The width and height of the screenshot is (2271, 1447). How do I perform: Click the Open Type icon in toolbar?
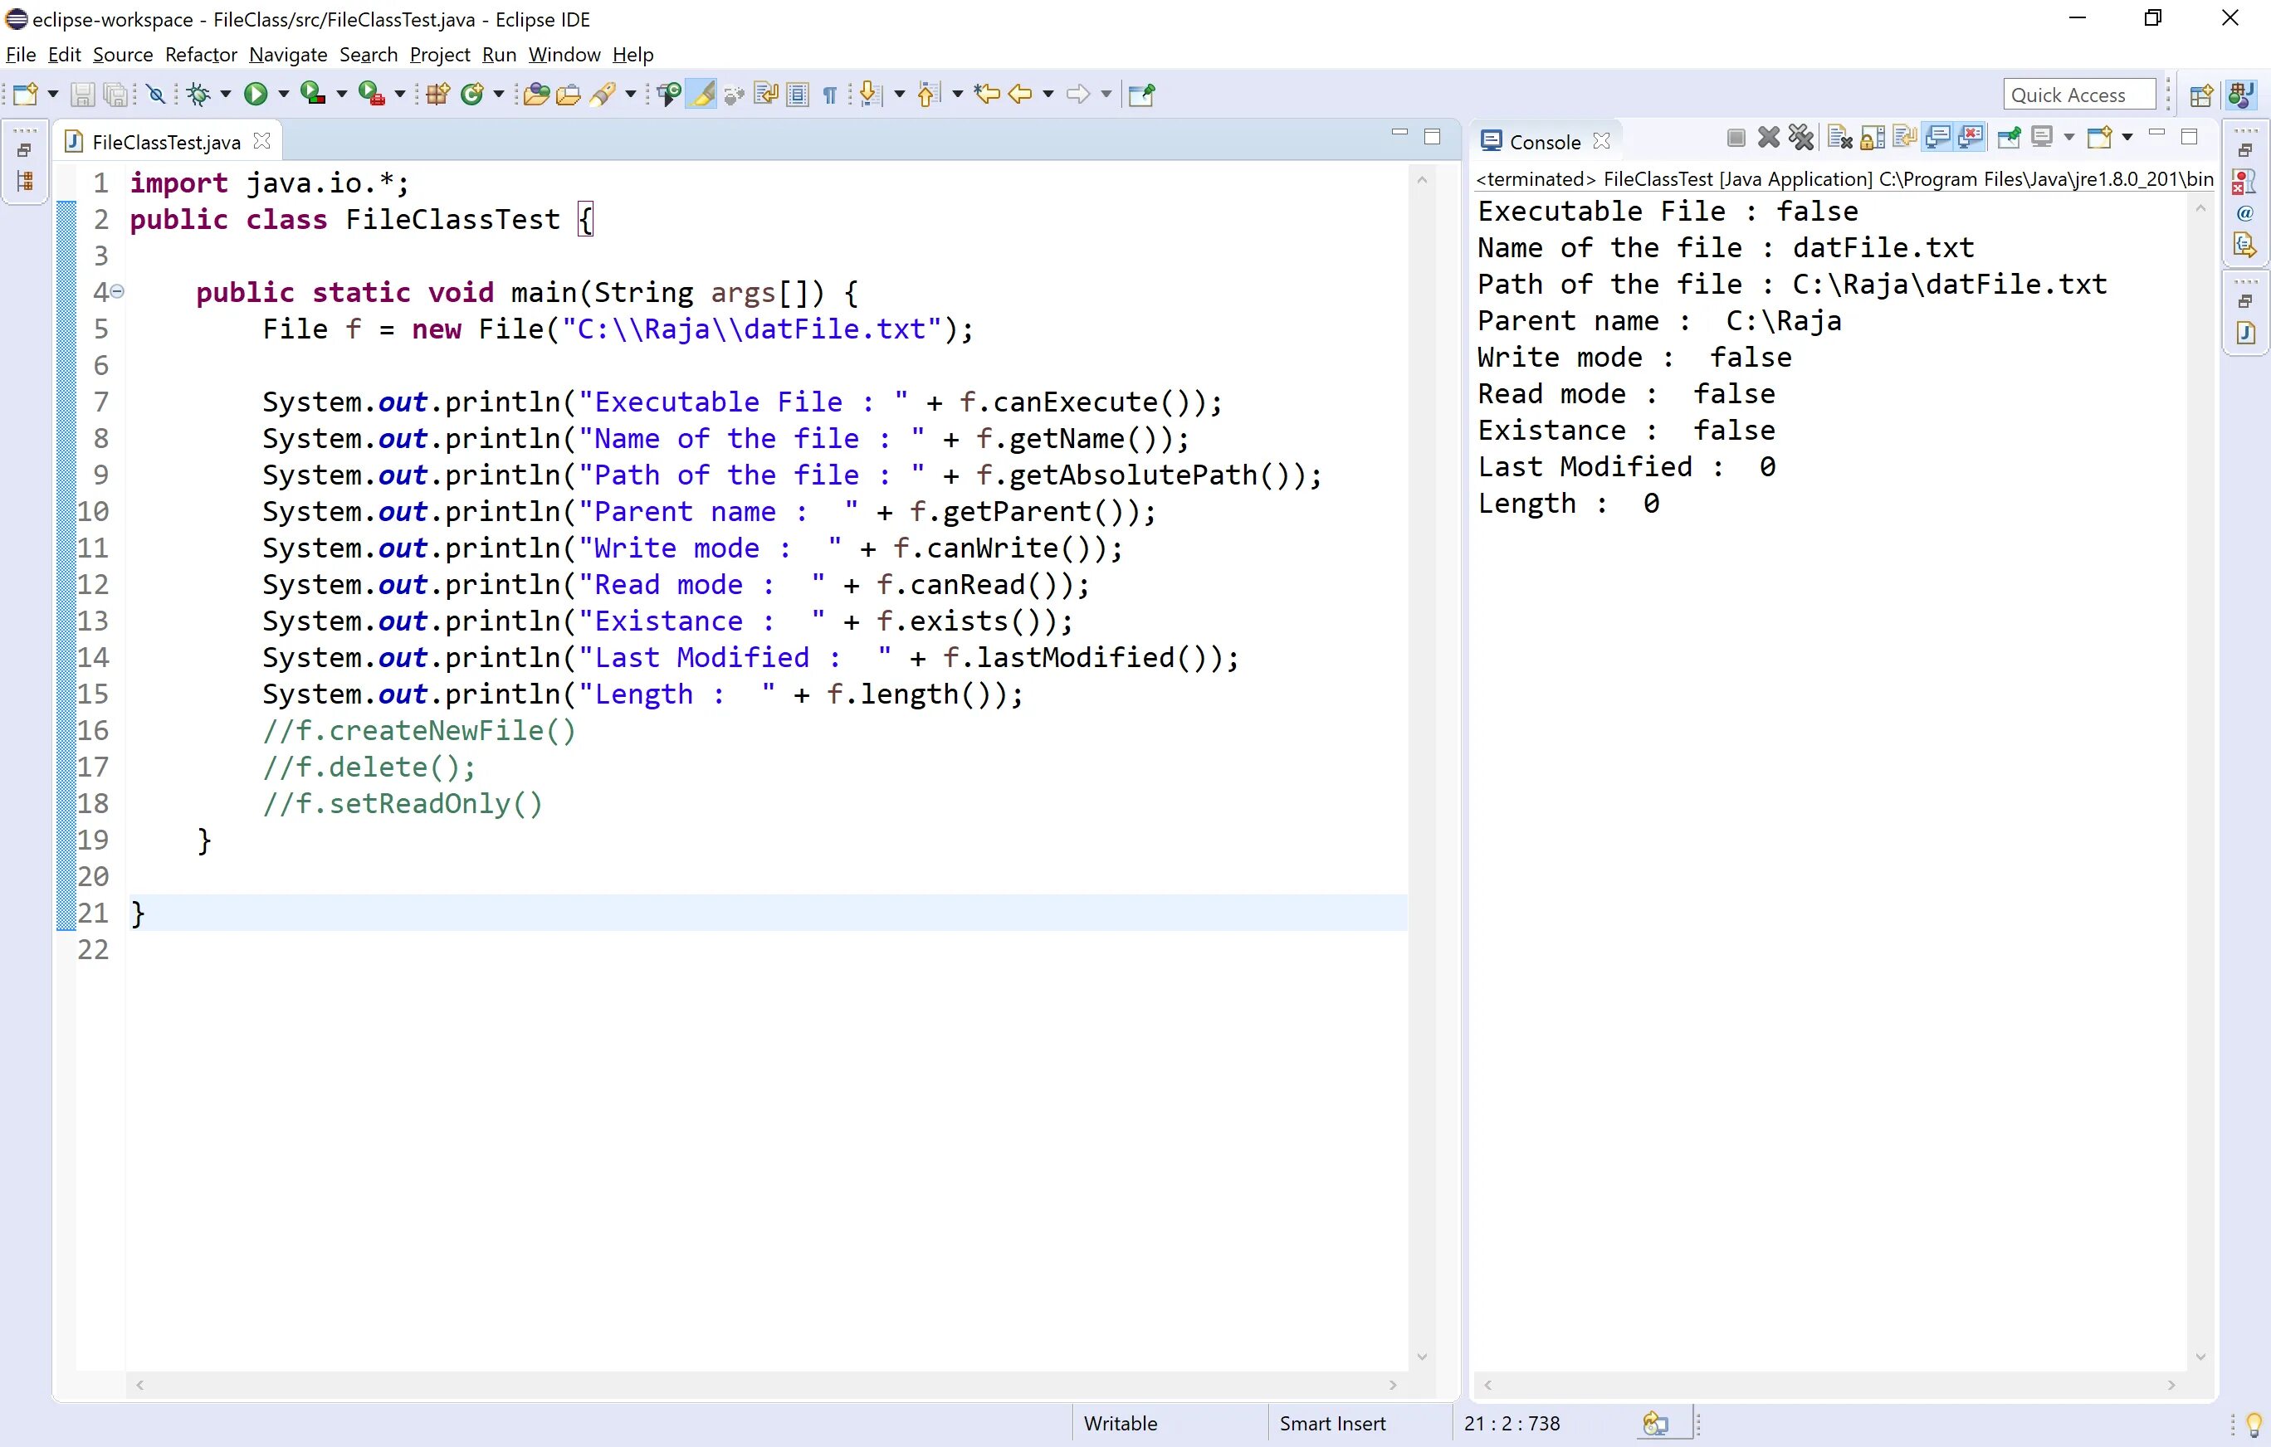click(535, 95)
